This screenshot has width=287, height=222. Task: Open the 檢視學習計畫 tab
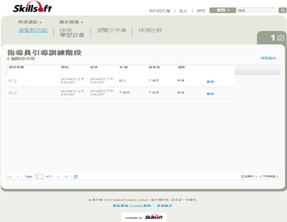(72, 33)
